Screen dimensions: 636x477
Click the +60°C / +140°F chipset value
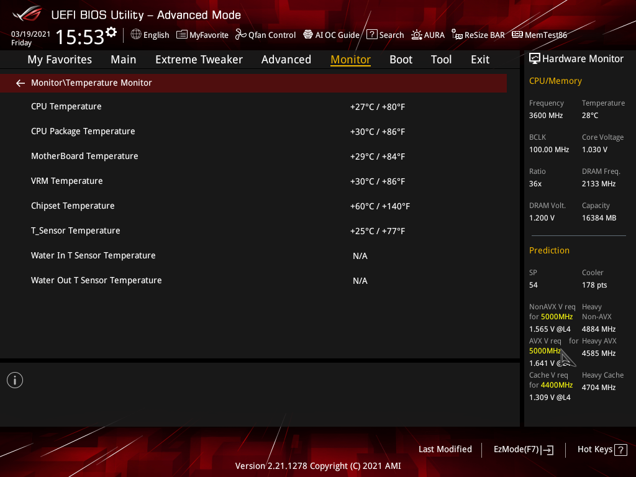(x=380, y=206)
